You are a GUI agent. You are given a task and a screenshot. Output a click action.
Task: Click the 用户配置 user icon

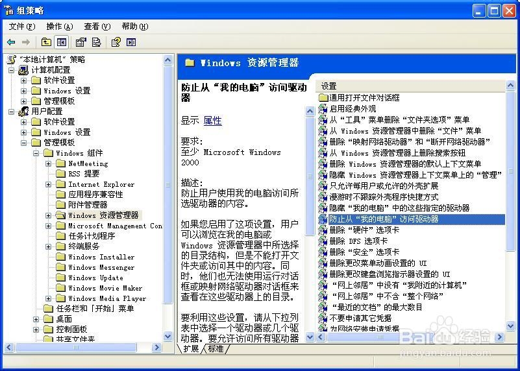23,112
